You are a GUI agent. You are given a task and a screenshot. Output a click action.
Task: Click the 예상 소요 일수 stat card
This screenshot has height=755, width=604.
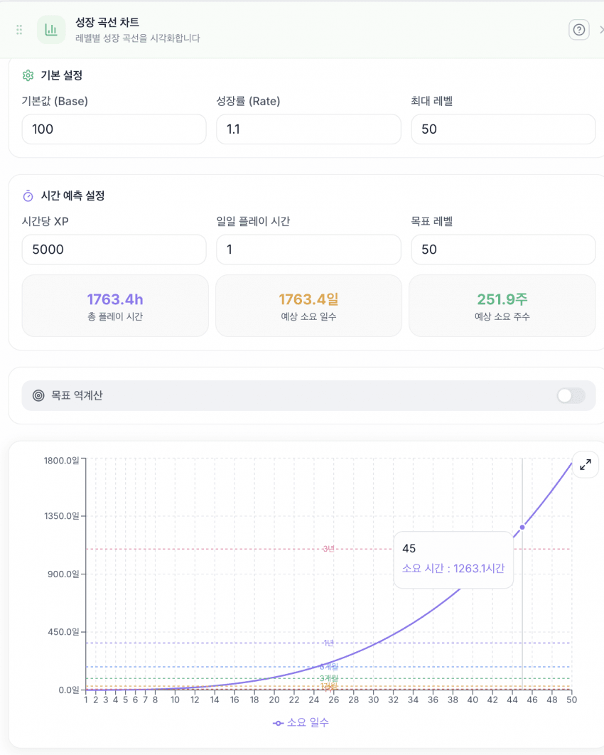(308, 306)
